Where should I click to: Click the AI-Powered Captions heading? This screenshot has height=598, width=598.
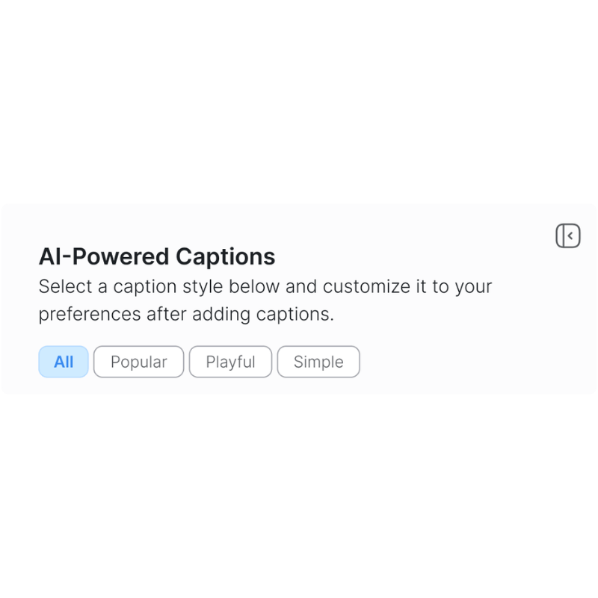[157, 256]
